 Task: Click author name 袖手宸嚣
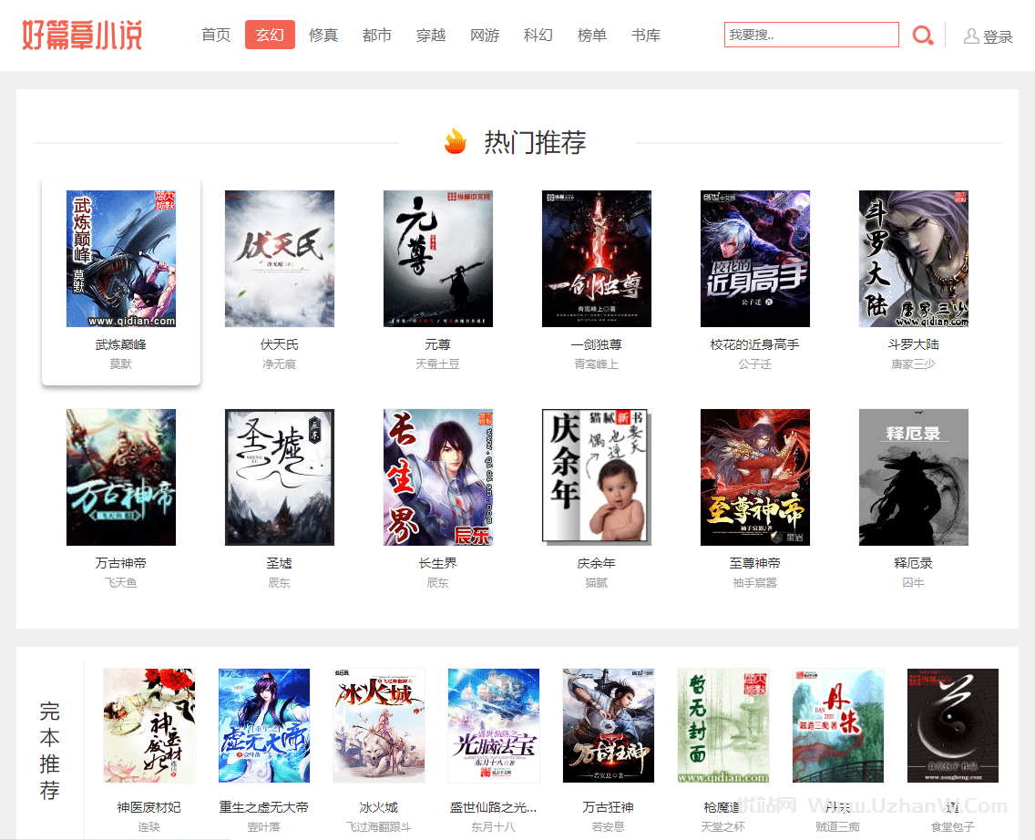pyautogui.click(x=754, y=583)
